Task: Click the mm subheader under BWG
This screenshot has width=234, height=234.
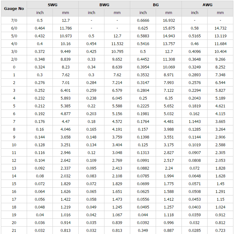Action: click(x=117, y=13)
